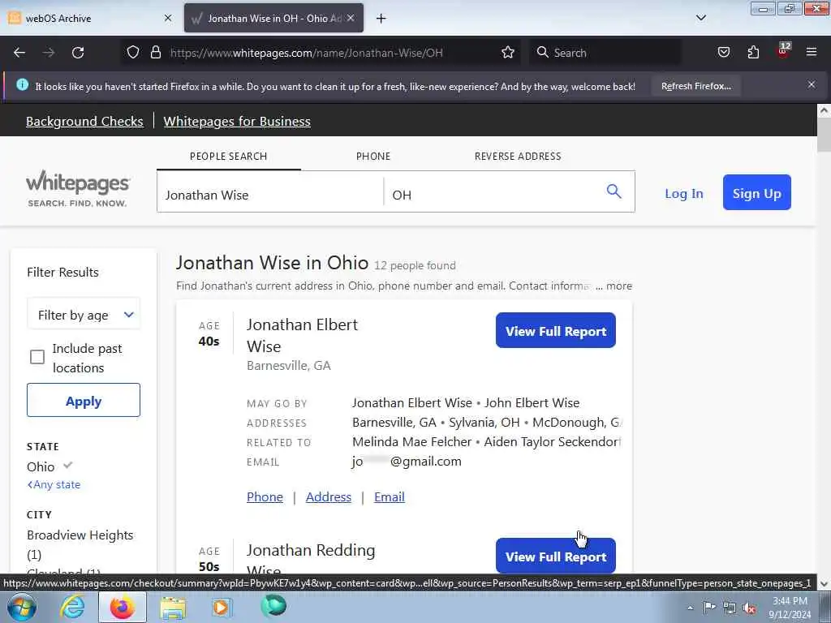Close the webOS Archive tab
Screen dimensions: 831x623
pyautogui.click(x=168, y=18)
